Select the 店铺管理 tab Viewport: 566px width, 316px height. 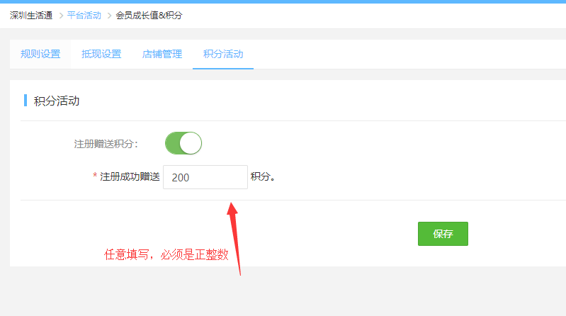[x=162, y=54]
